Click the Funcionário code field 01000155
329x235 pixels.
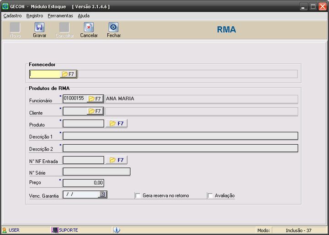tap(75, 99)
